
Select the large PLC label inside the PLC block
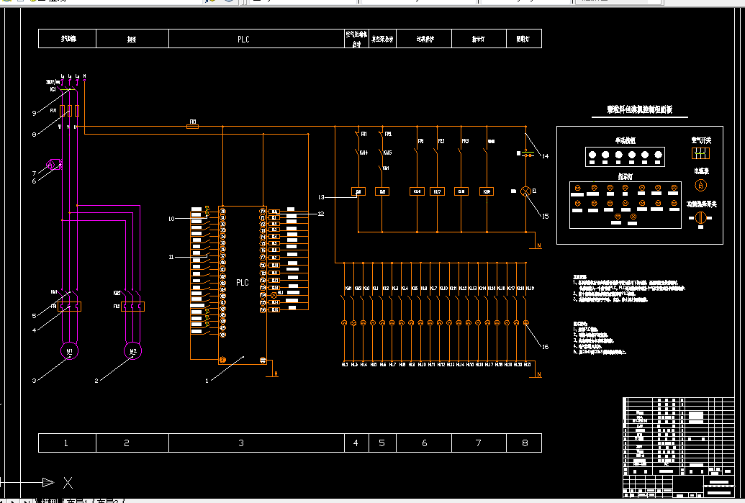click(243, 283)
